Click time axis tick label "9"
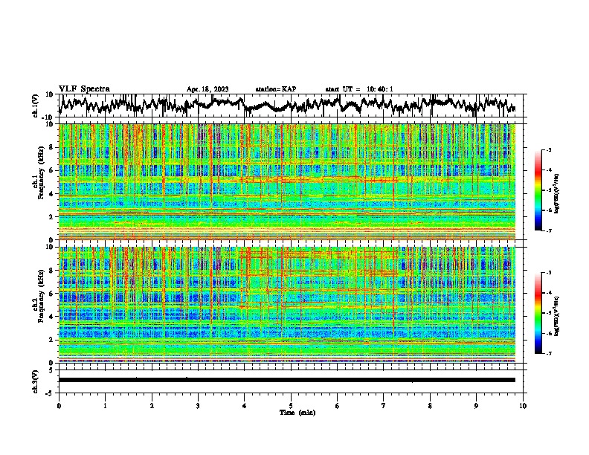 point(476,406)
